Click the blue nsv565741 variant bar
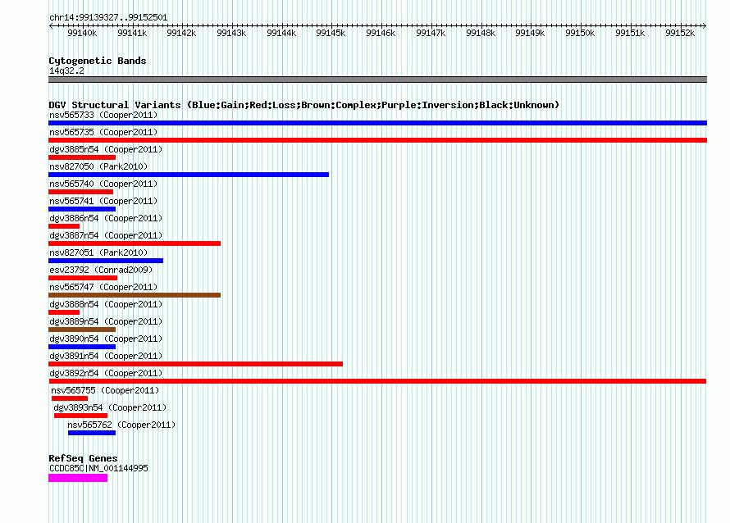This screenshot has height=523, width=730. tap(82, 209)
